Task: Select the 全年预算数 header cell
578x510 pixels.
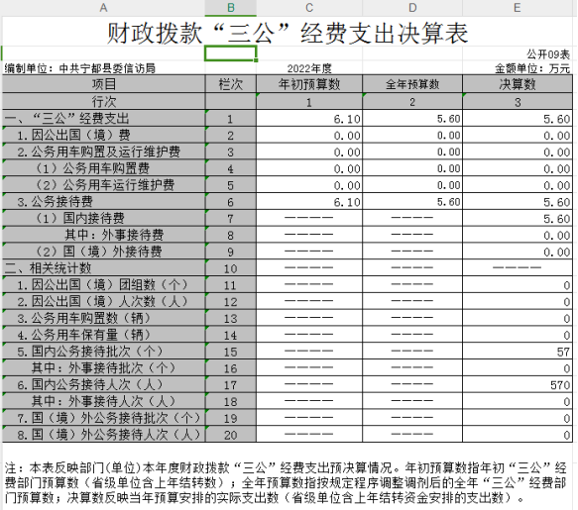Action: pos(412,84)
